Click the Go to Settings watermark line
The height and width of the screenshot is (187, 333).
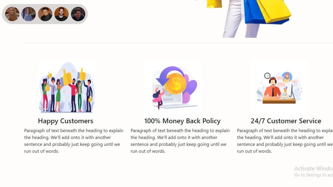(x=314, y=175)
